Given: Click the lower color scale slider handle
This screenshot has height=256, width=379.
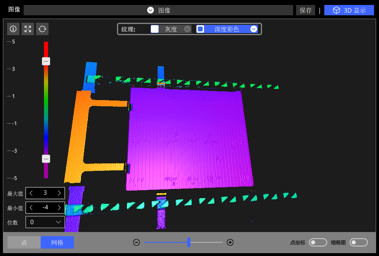Looking at the screenshot, I should [x=46, y=159].
